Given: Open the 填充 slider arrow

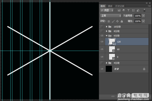Looking at the screenshot, I should click(143, 21).
